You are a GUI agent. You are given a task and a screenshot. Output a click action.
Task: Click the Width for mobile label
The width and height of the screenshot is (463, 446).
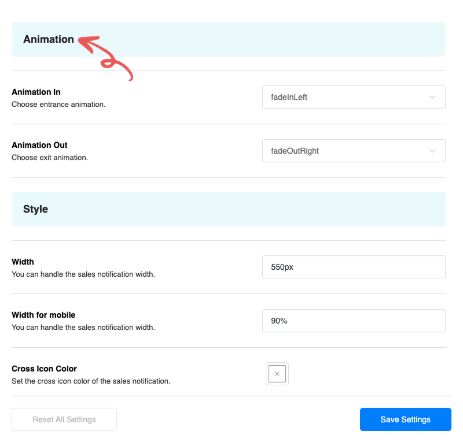click(x=43, y=315)
